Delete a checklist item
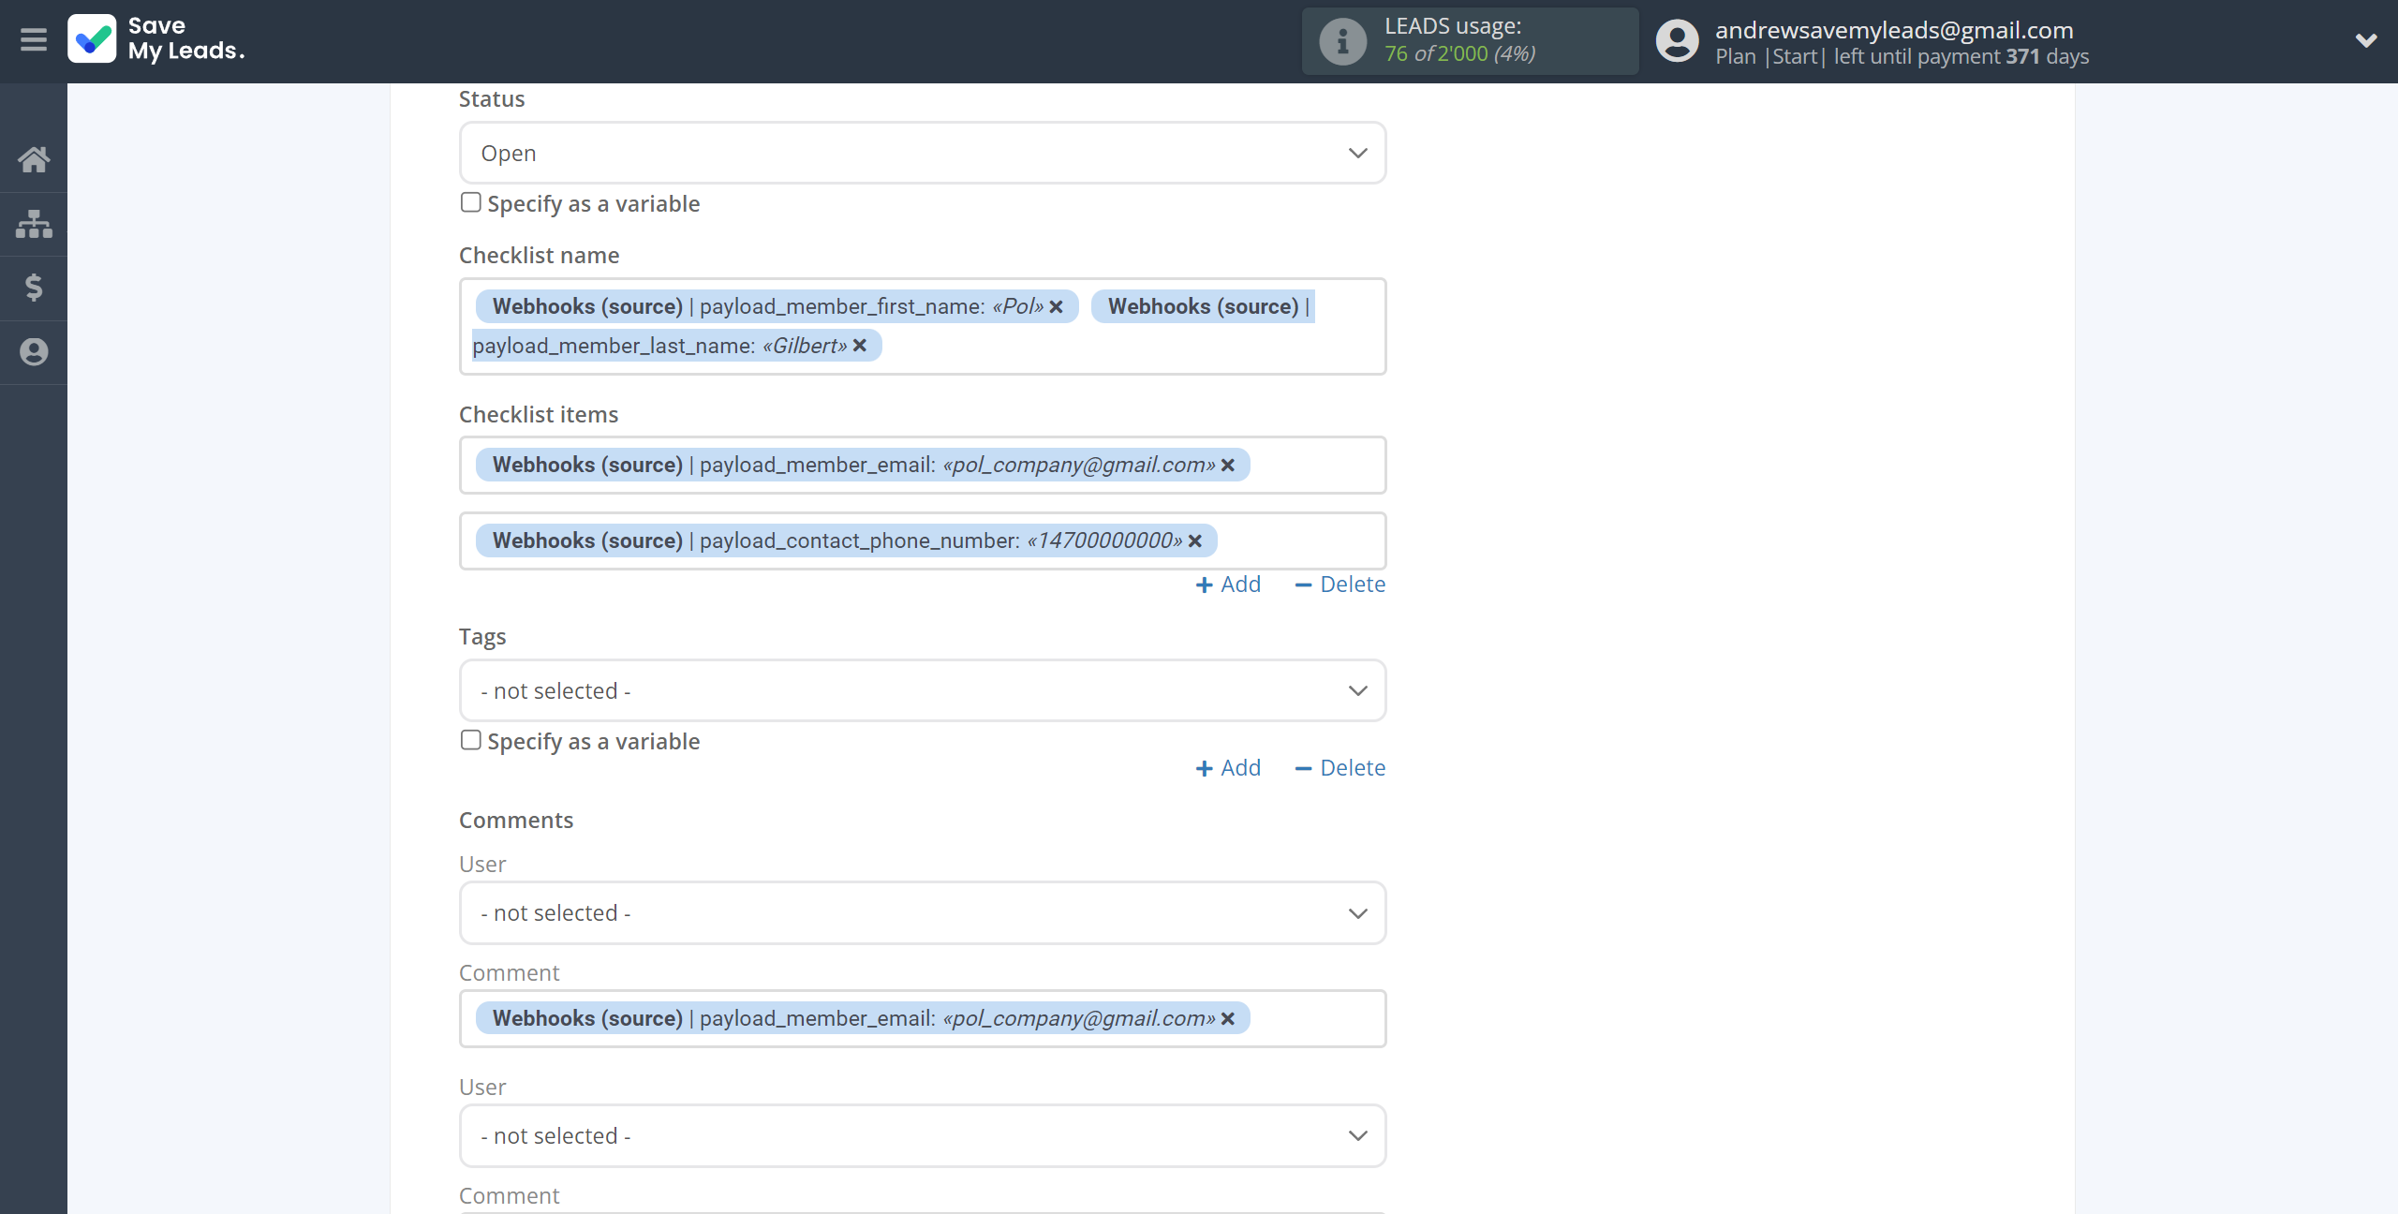The height and width of the screenshot is (1214, 2398). coord(1340,585)
